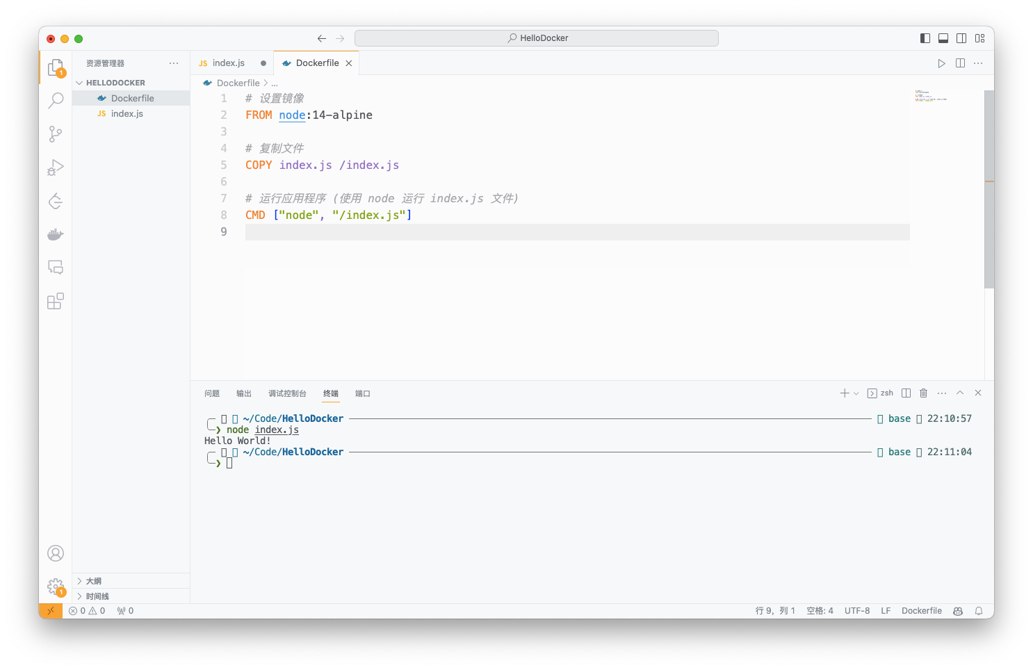The image size is (1033, 670).
Task: Expand the 大纲 outline section
Action: click(93, 581)
